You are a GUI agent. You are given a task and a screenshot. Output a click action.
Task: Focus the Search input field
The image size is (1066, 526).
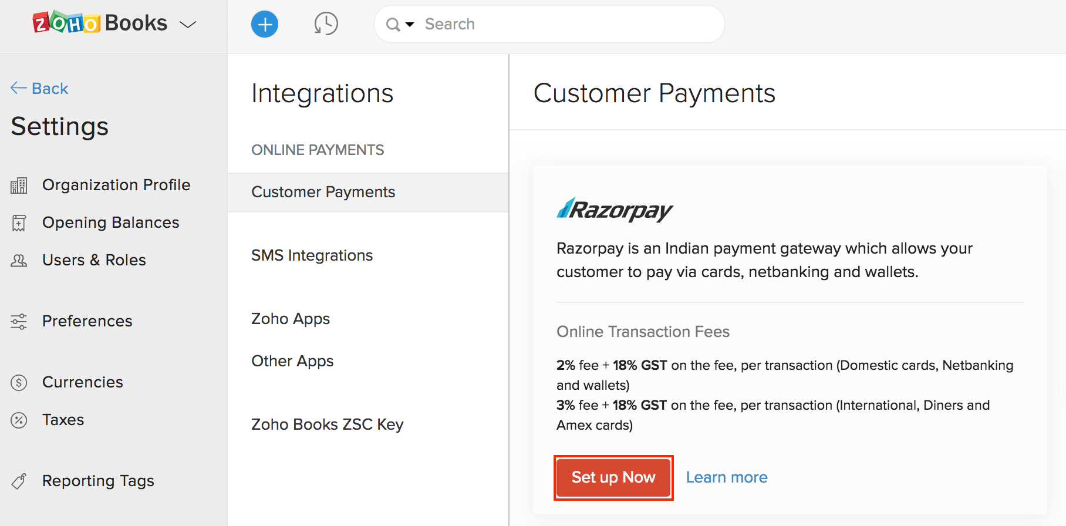point(564,24)
